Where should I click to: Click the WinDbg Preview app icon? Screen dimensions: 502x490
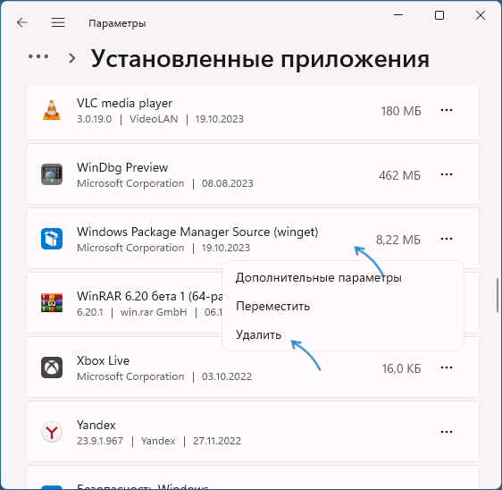(52, 174)
